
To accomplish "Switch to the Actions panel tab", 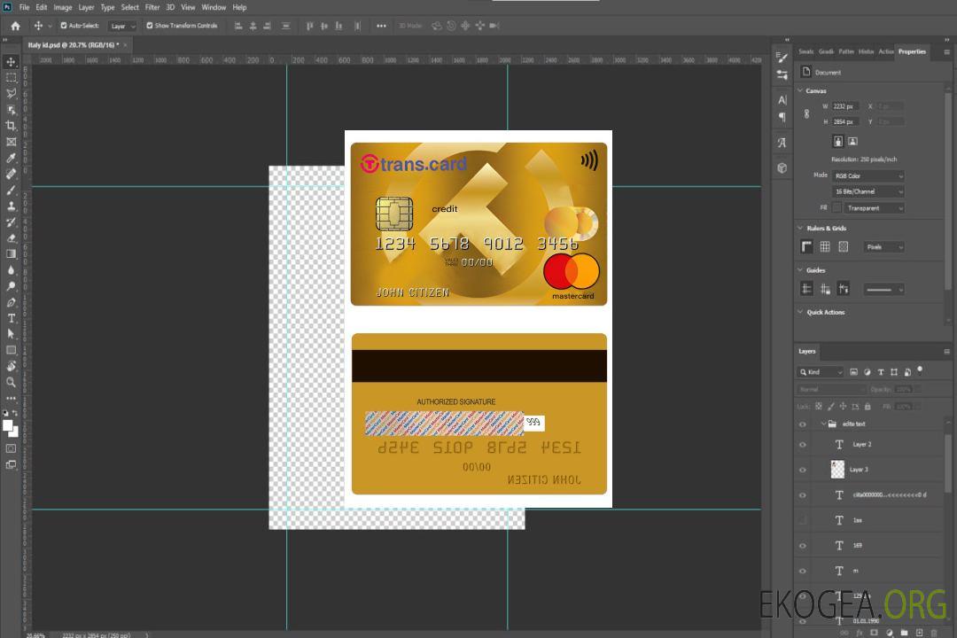I will 885,52.
